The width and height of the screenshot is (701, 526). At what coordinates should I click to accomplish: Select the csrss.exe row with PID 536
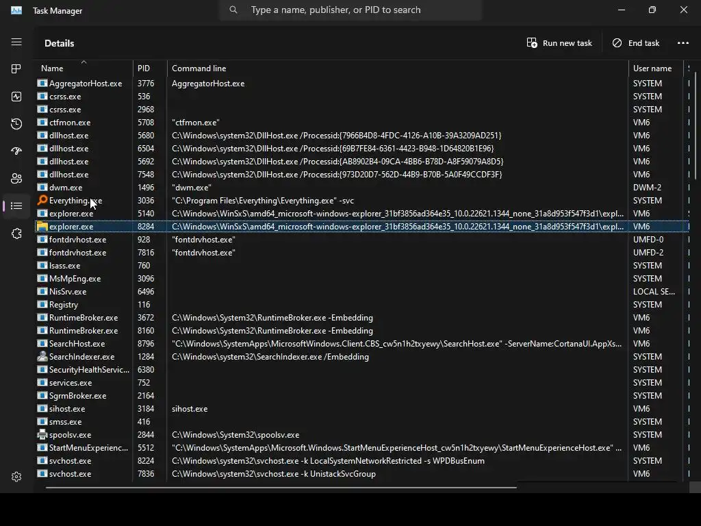(x=362, y=96)
